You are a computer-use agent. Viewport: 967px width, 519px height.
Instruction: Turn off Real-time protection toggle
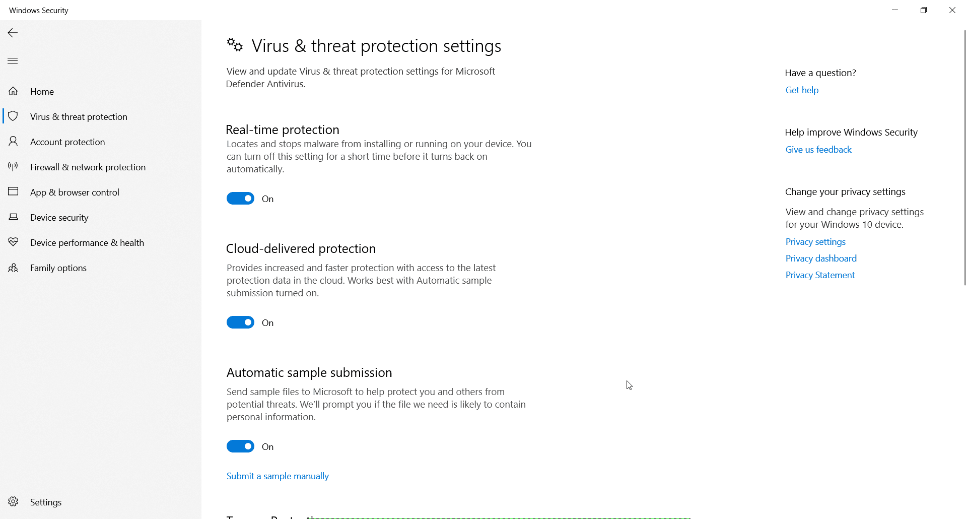point(240,199)
